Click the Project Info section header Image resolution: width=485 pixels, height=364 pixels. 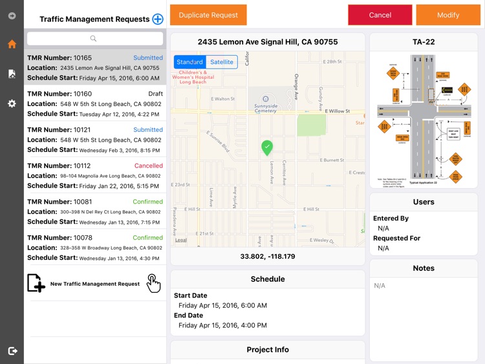point(268,350)
